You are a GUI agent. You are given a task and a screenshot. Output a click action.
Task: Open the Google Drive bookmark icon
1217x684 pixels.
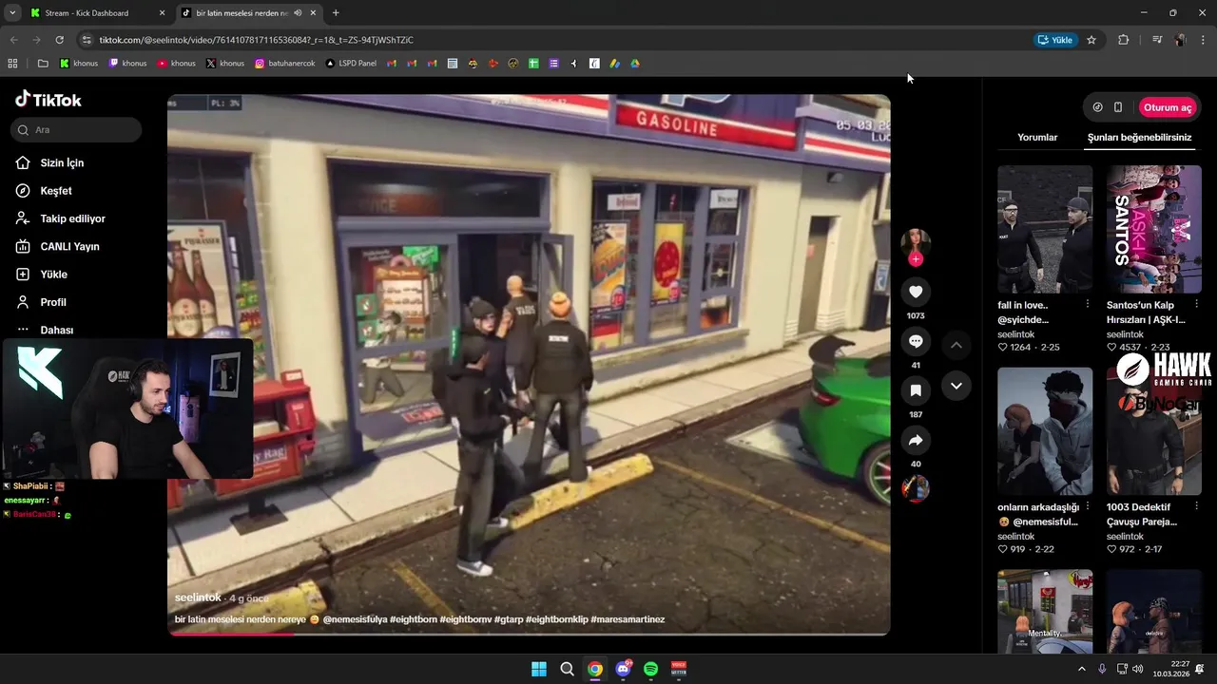(x=635, y=64)
